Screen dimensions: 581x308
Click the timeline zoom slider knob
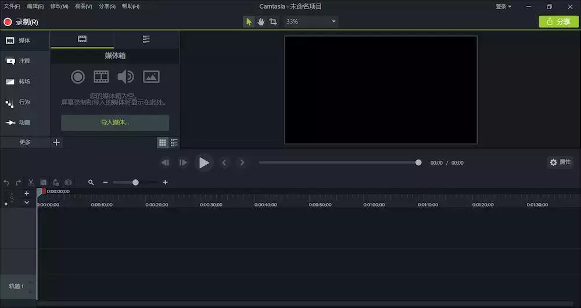click(x=135, y=182)
